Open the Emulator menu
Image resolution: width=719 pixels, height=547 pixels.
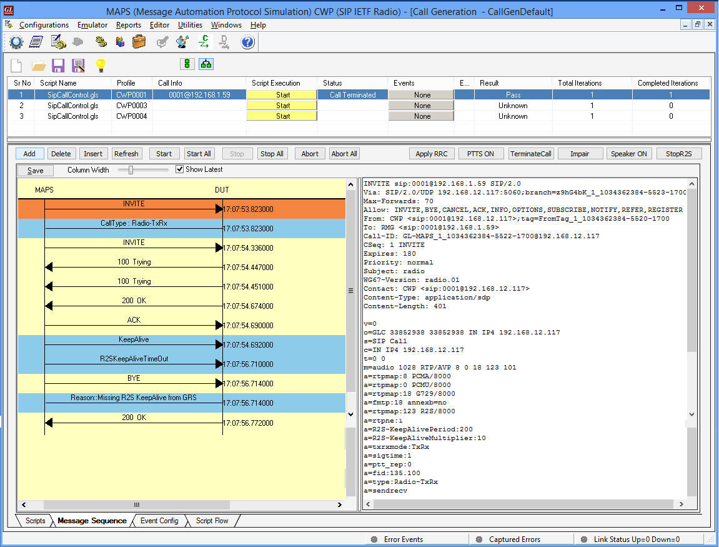(x=92, y=25)
